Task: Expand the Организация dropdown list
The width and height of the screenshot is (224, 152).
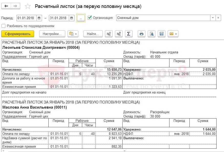Action: (x=213, y=18)
